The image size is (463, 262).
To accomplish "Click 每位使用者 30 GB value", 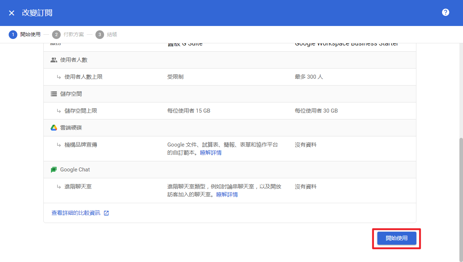I will click(316, 111).
